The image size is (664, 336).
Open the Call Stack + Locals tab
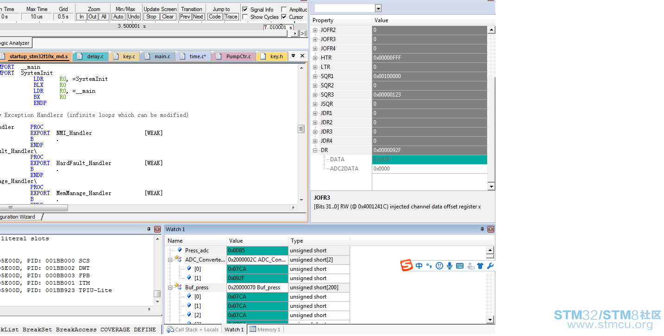193,330
